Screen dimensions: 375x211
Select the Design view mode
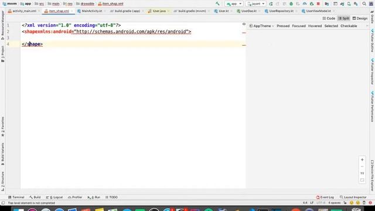tap(360, 18)
